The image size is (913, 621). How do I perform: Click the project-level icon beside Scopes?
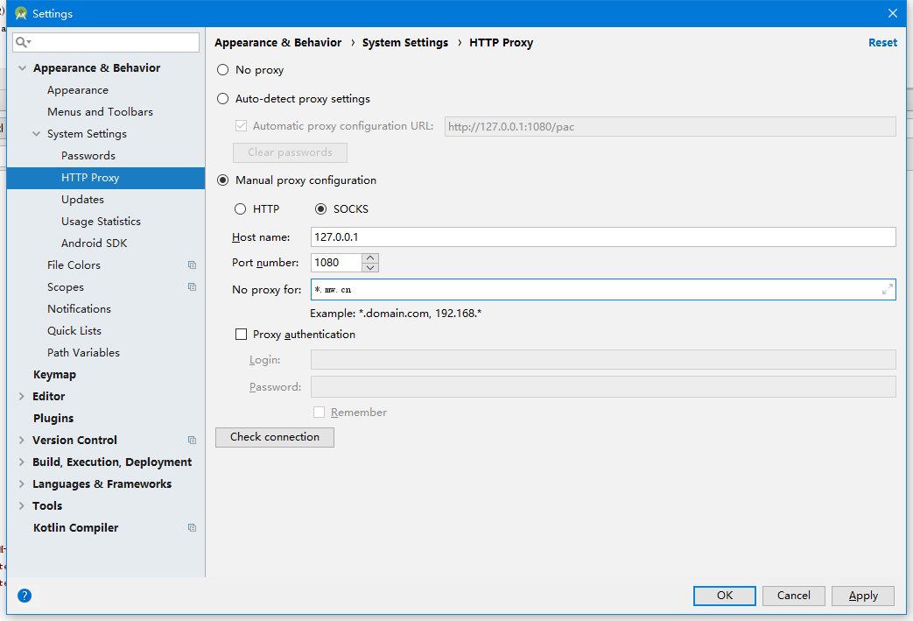pyautogui.click(x=192, y=287)
